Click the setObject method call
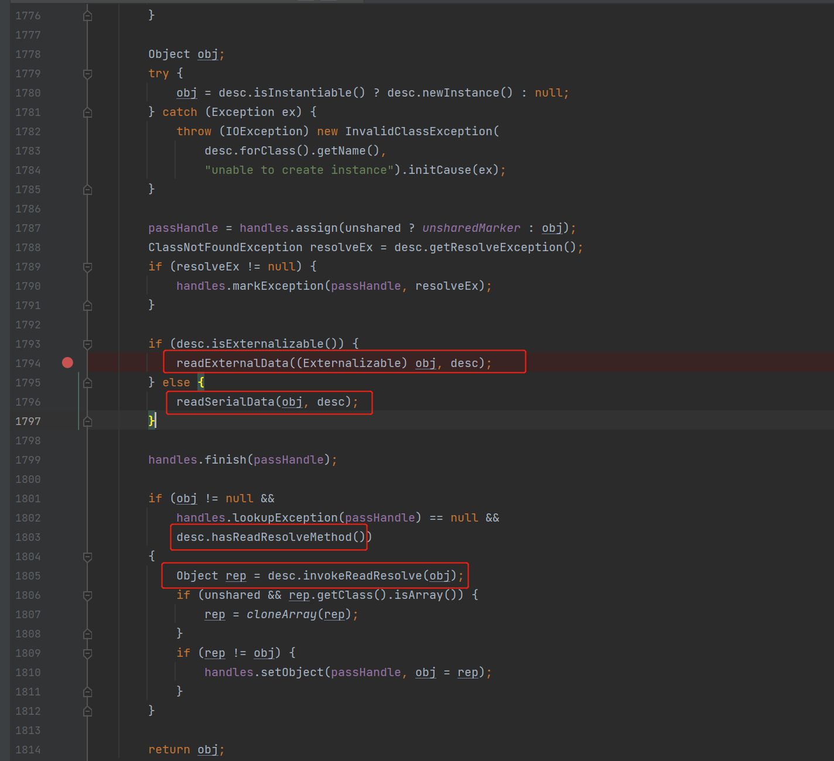 coord(292,672)
